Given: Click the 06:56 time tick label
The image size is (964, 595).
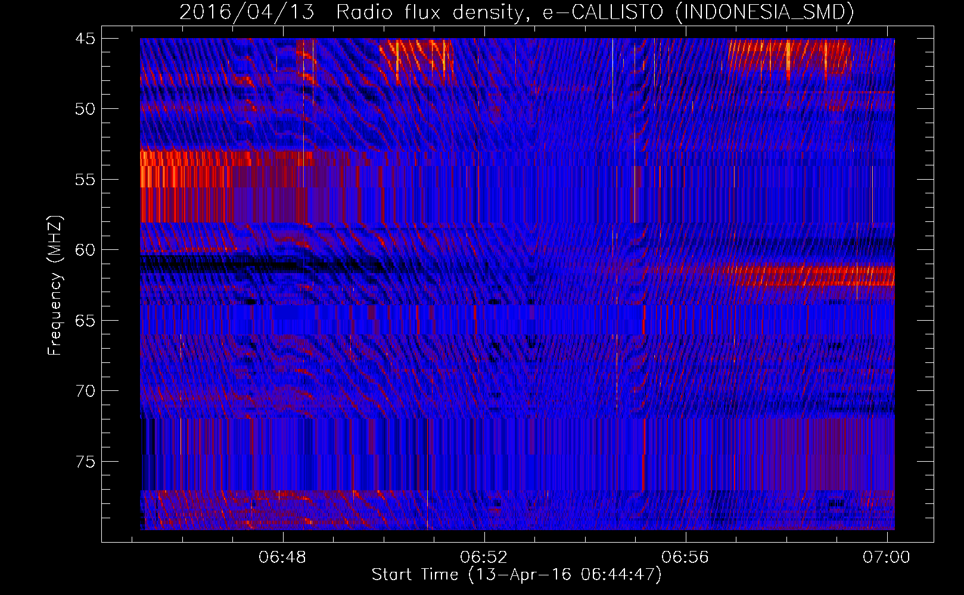Looking at the screenshot, I should pos(686,558).
